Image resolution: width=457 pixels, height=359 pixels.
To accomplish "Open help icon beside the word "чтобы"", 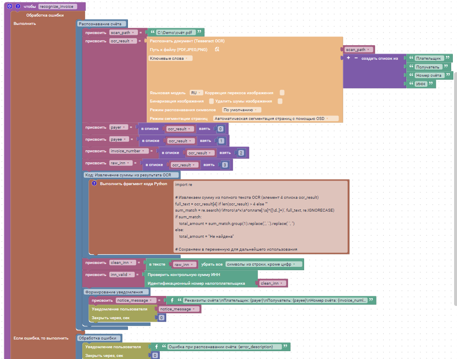I will point(18,6).
